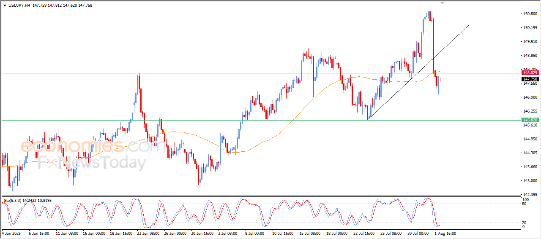This screenshot has height=239, width=541.
Task: Click the red 148.029 price level label
Action: point(530,73)
